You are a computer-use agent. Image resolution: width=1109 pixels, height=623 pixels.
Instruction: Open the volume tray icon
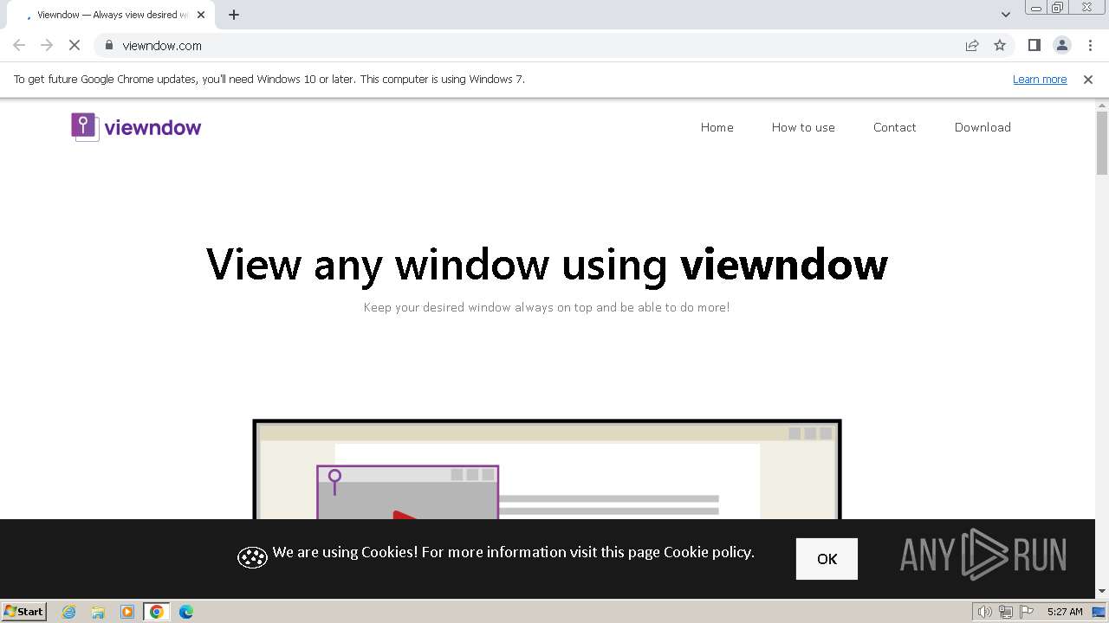[985, 612]
